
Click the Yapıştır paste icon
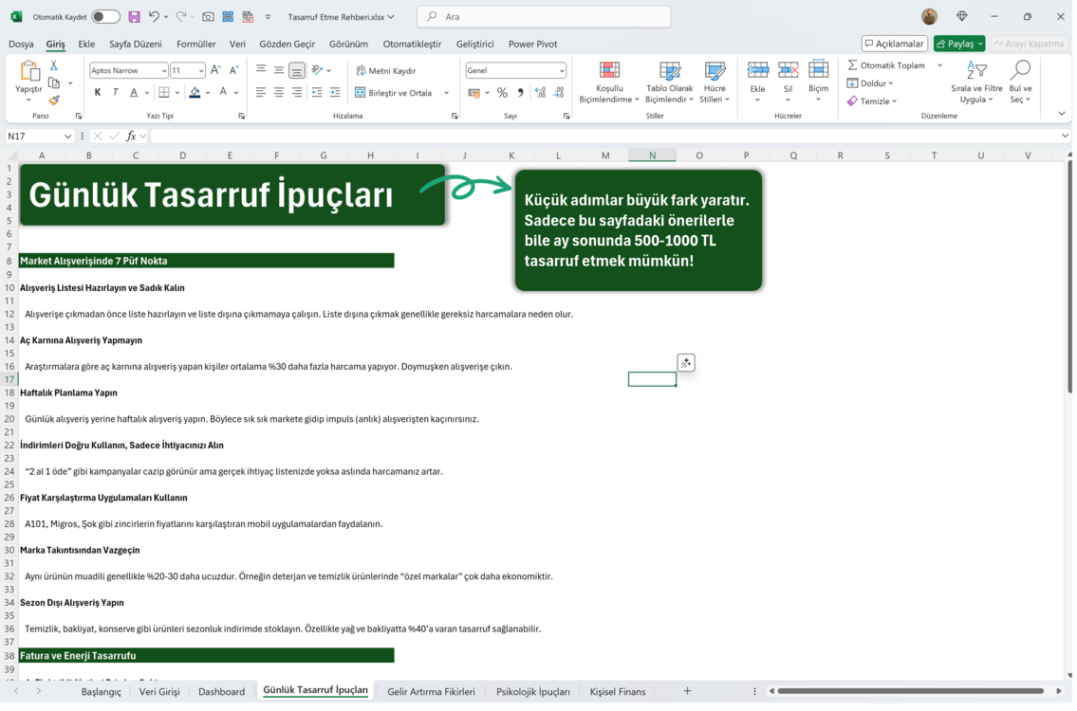[28, 71]
